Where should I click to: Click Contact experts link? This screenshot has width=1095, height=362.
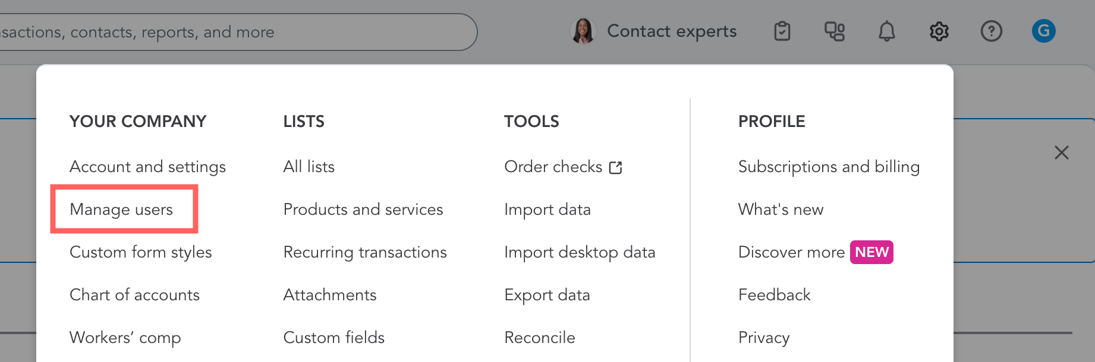[x=671, y=31]
